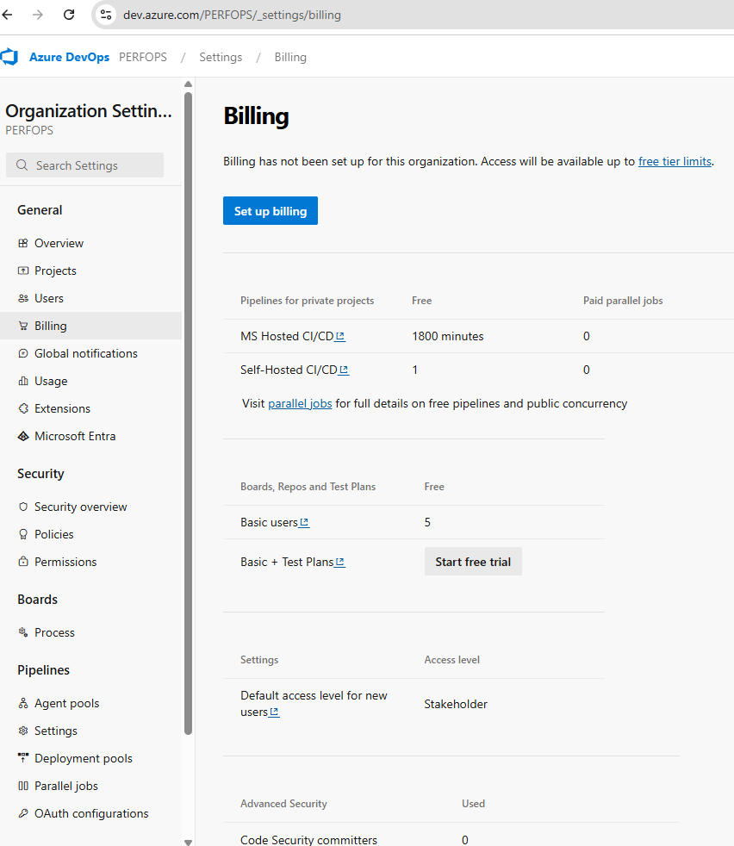Reload the page with the refresh icon

coord(69,15)
